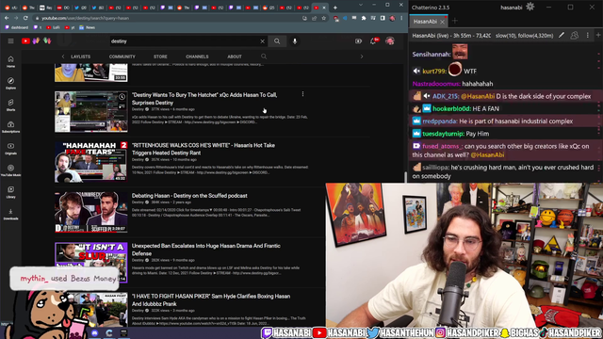Image resolution: width=603 pixels, height=339 pixels.
Task: Reload the Chrome page
Action: [x=25, y=18]
